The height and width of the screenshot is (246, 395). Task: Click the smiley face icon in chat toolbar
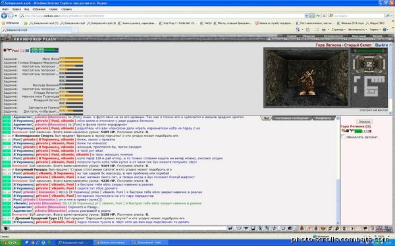click(283, 228)
